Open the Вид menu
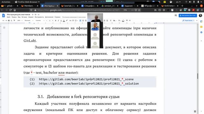 click(19, 17)
